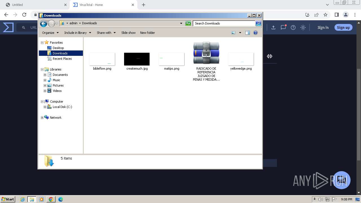
Task: Toggle Chrome's side panel icon
Action: (336, 15)
